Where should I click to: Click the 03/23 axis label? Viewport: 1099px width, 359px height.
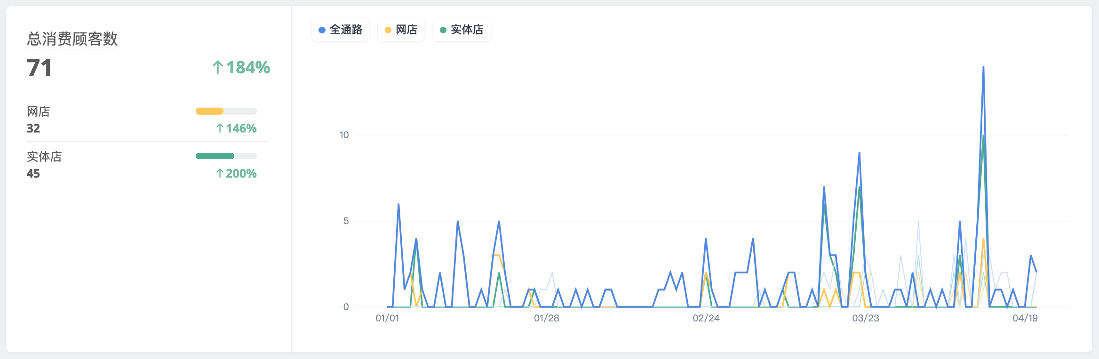(x=866, y=318)
